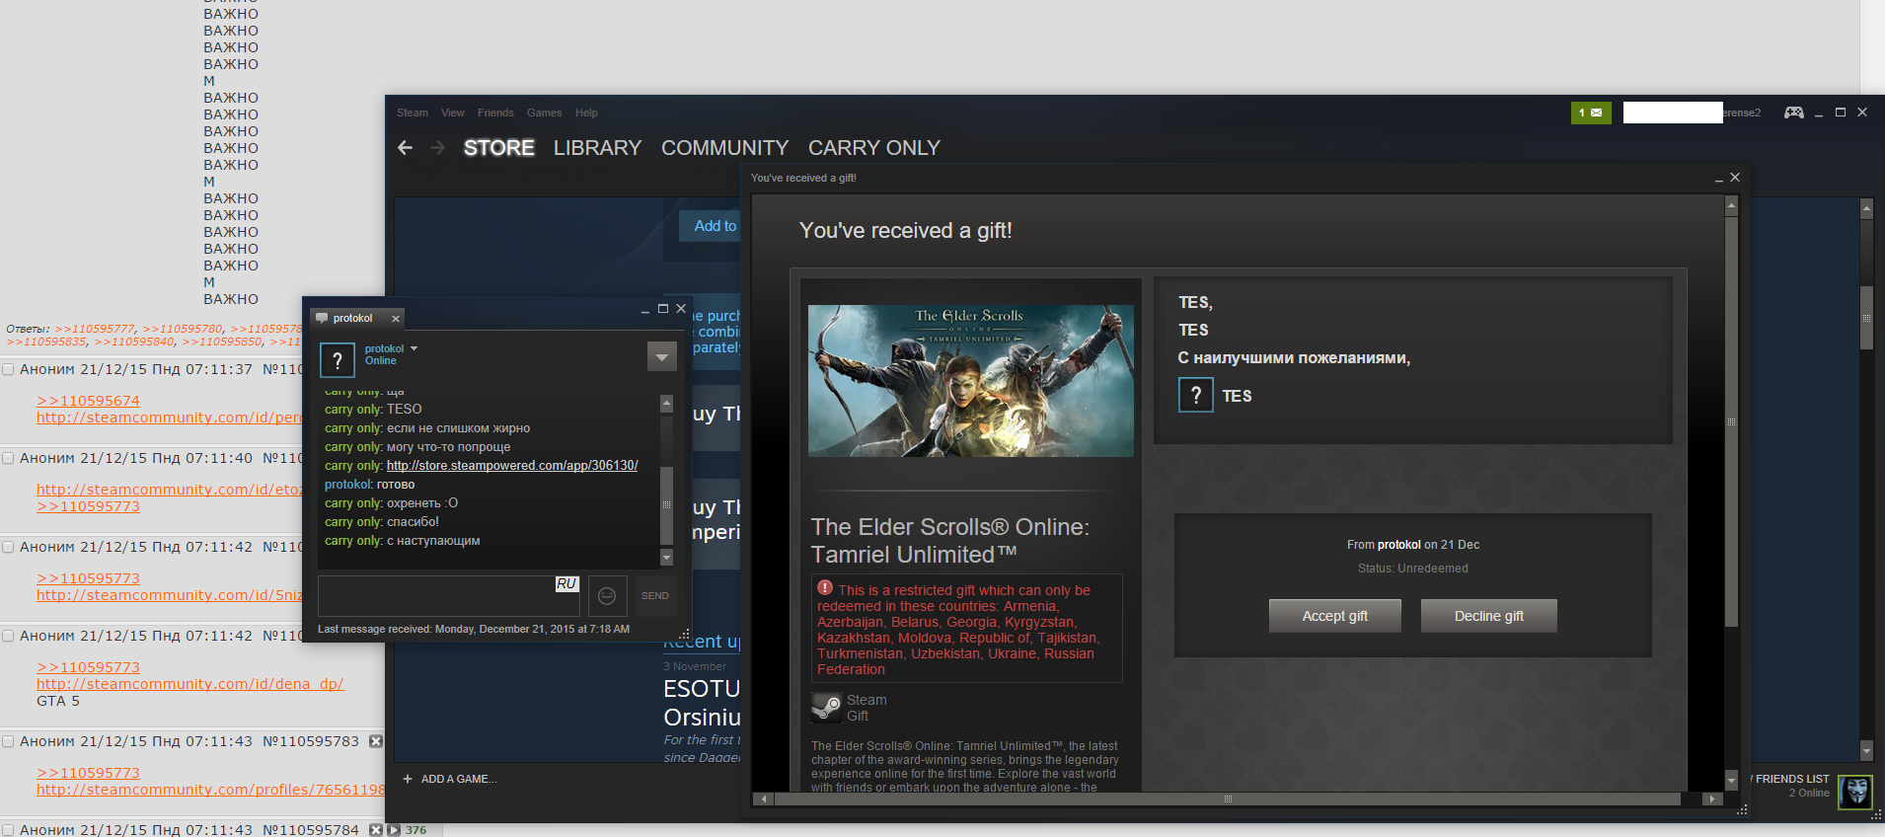The height and width of the screenshot is (837, 1885).
Task: Open the steamcommunity.com/id/dena_dp/ link
Action: coord(190,684)
